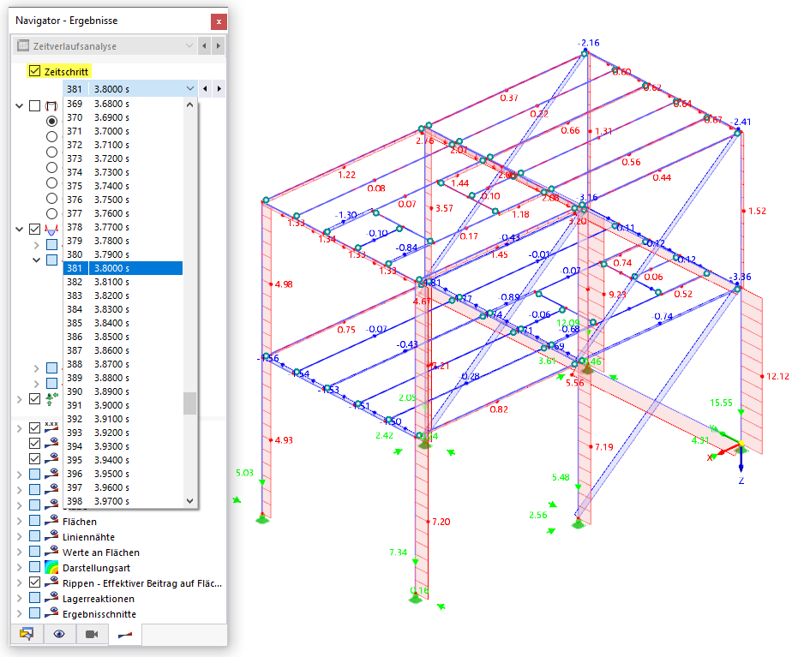
Task: Click the time step list scrollbar thumb
Action: (190, 403)
